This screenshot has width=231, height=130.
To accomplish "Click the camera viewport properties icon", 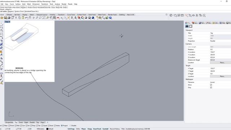I will [x=187, y=26].
